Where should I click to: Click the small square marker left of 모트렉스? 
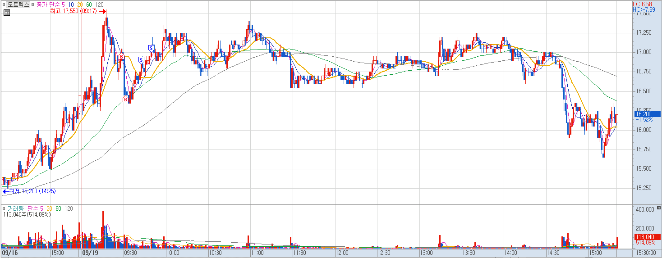click(x=4, y=5)
